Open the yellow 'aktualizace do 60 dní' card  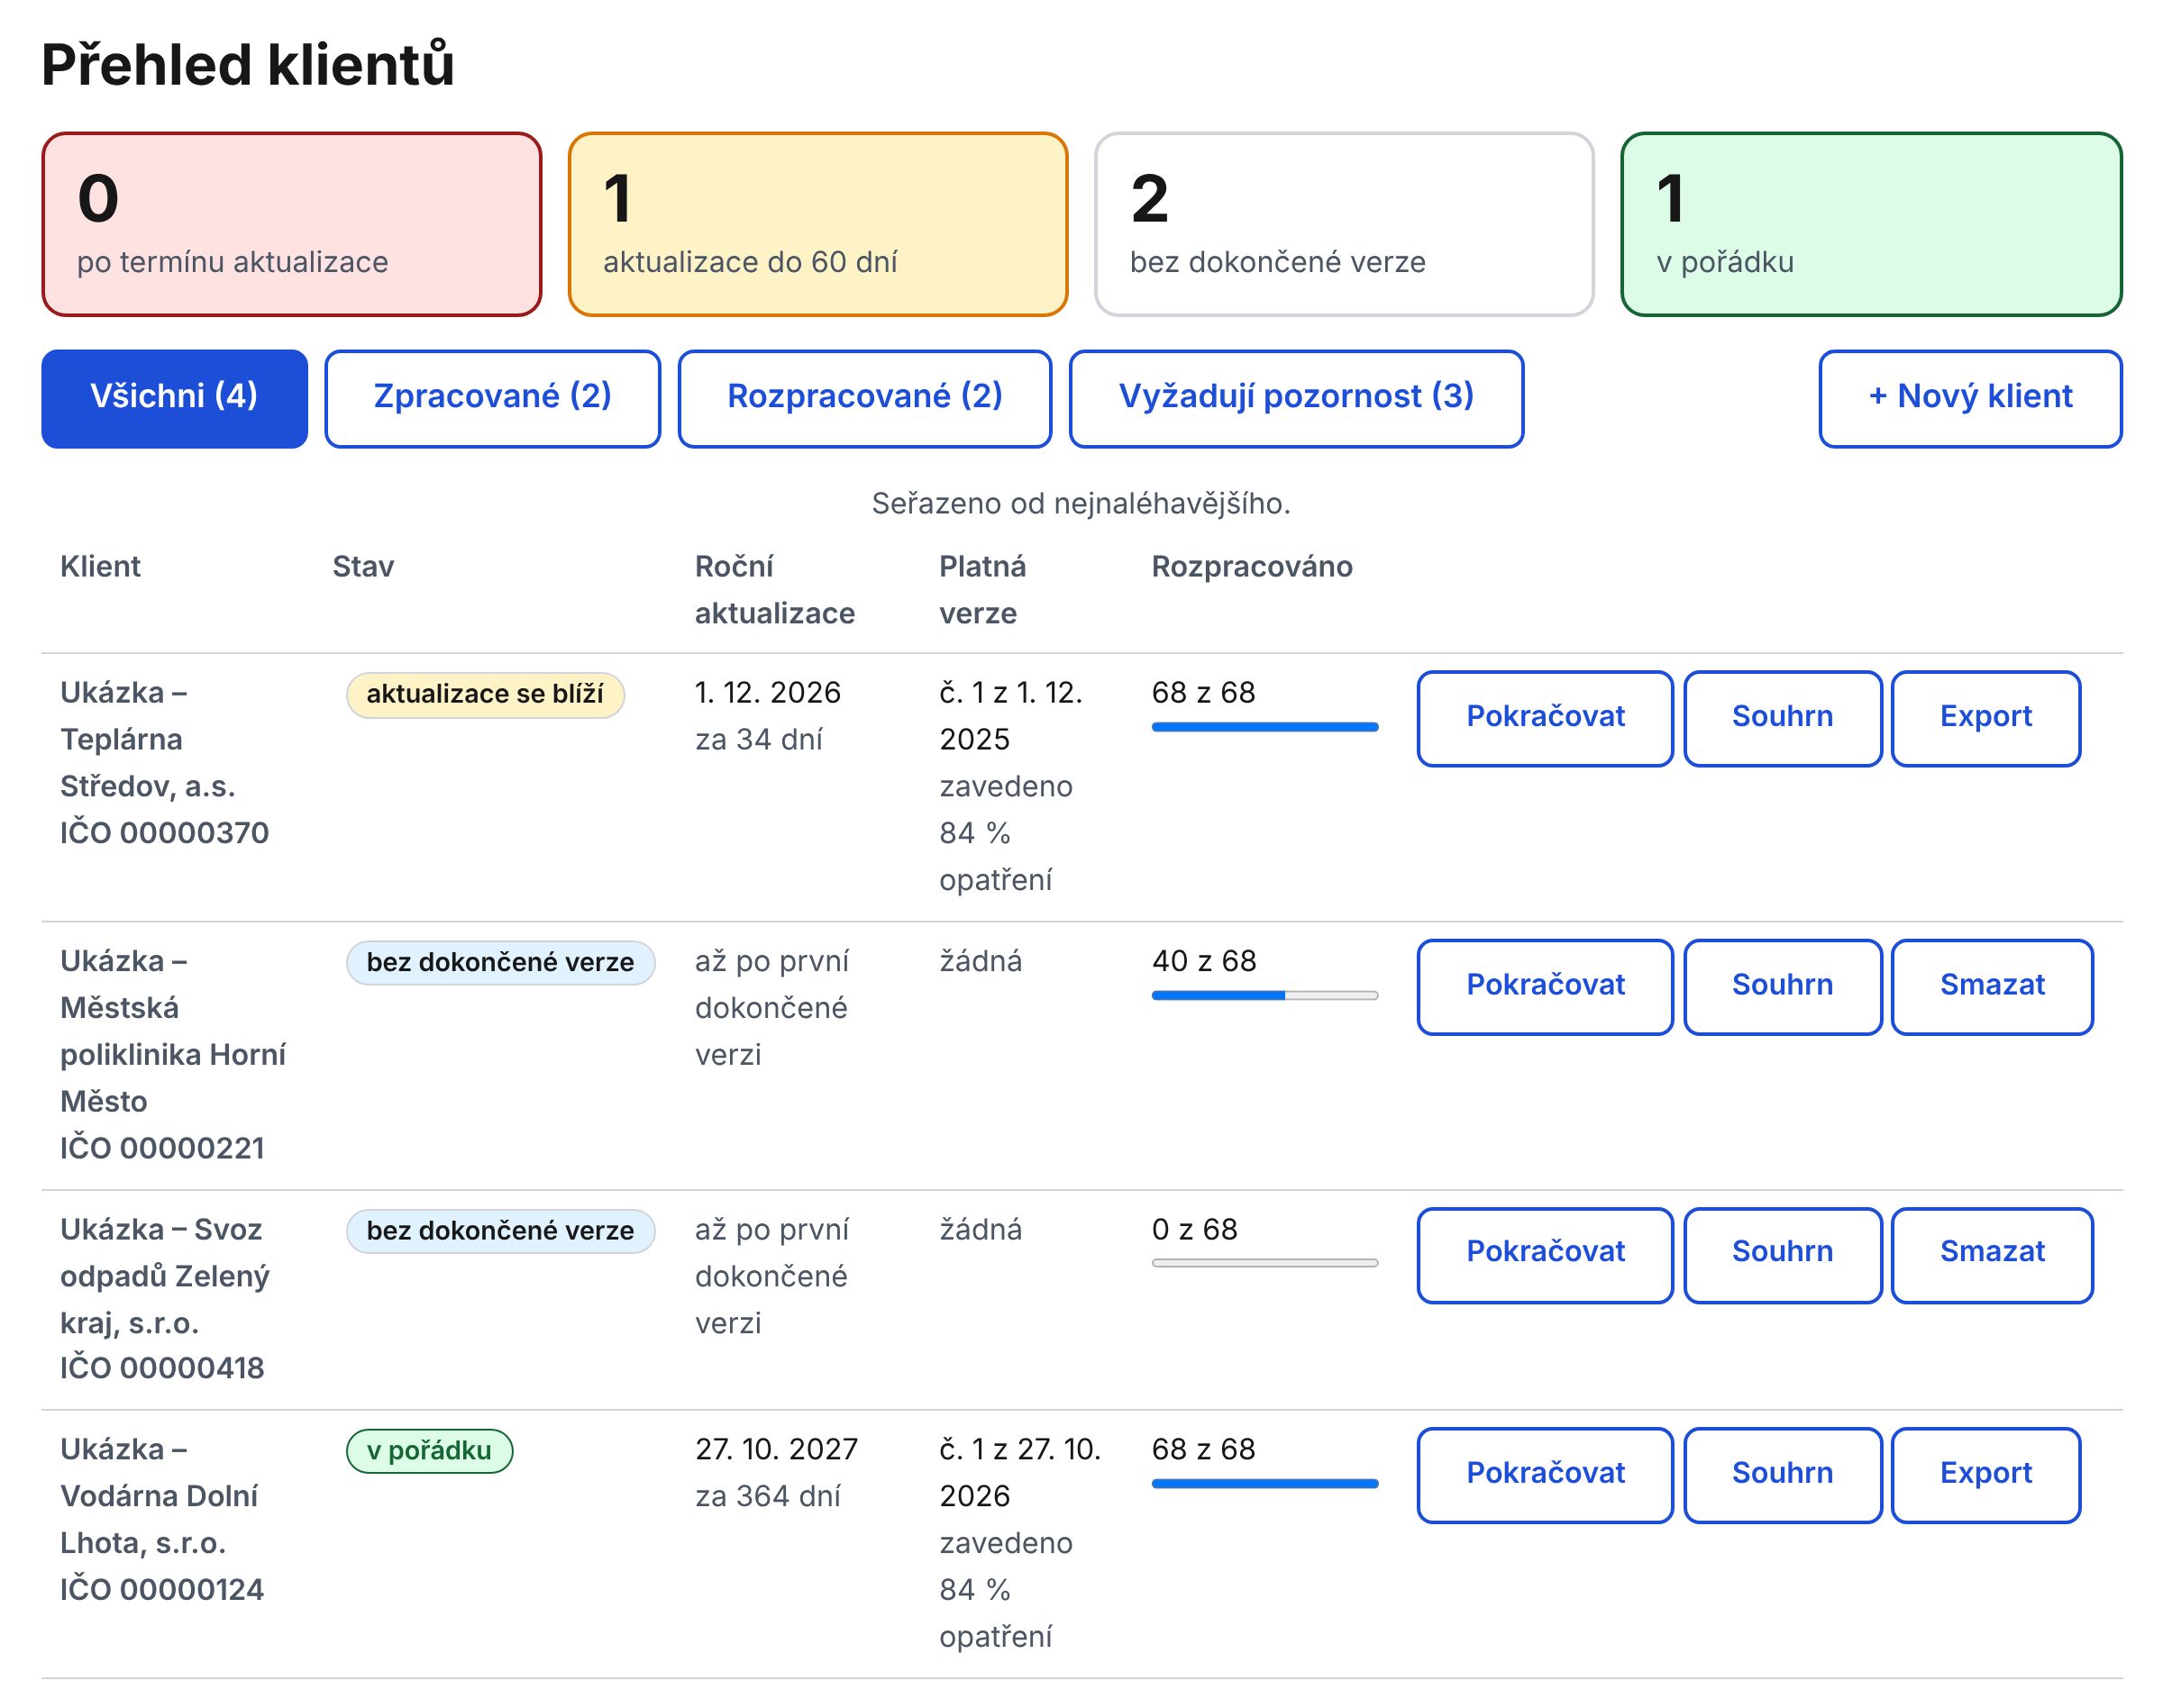(x=817, y=224)
